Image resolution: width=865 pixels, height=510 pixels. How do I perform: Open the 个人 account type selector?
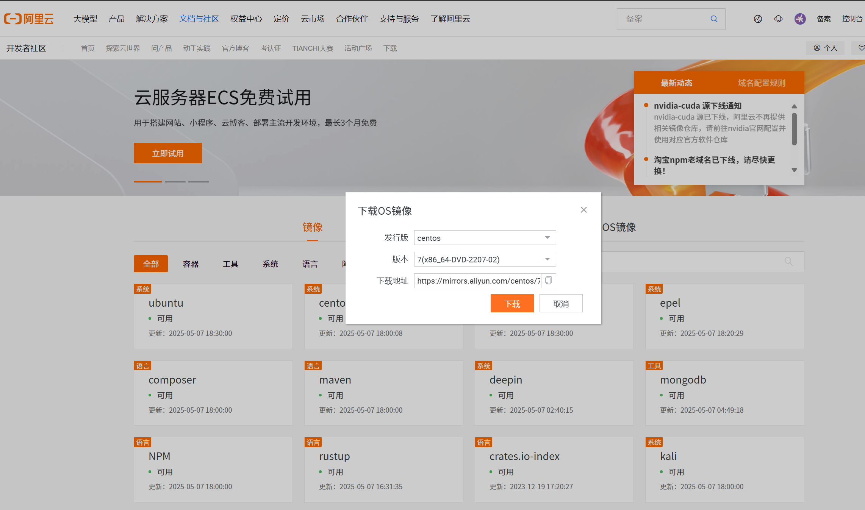[825, 48]
